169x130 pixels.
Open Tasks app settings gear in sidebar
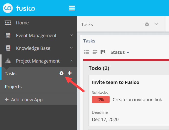[x=61, y=73]
